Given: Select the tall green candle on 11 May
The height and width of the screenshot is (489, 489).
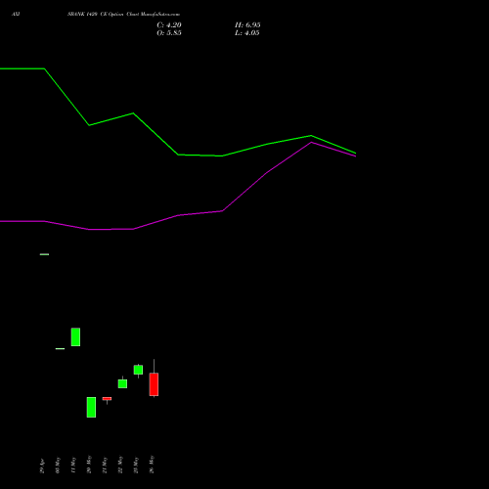Looking at the screenshot, I should 75,337.
